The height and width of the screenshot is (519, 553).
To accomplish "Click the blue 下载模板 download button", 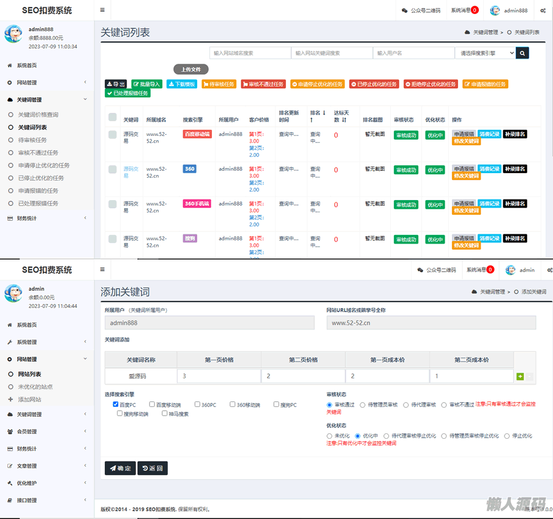I will 182,84.
